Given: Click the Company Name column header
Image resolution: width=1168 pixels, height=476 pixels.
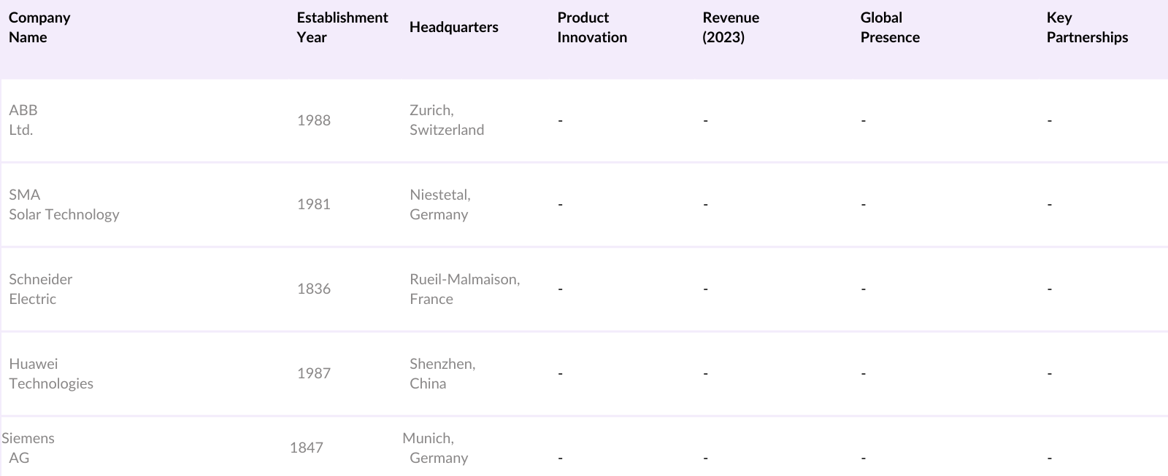Looking at the screenshot, I should click(x=39, y=28).
